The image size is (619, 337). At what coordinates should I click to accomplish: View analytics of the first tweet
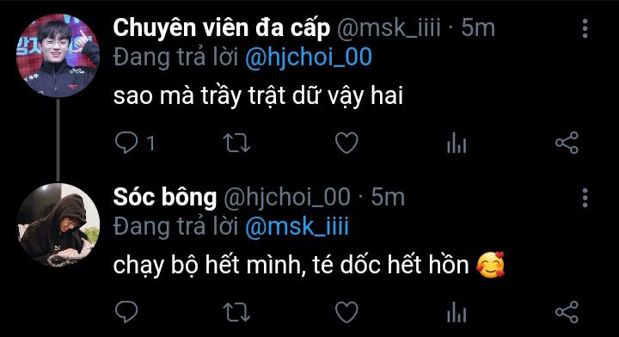click(x=457, y=143)
